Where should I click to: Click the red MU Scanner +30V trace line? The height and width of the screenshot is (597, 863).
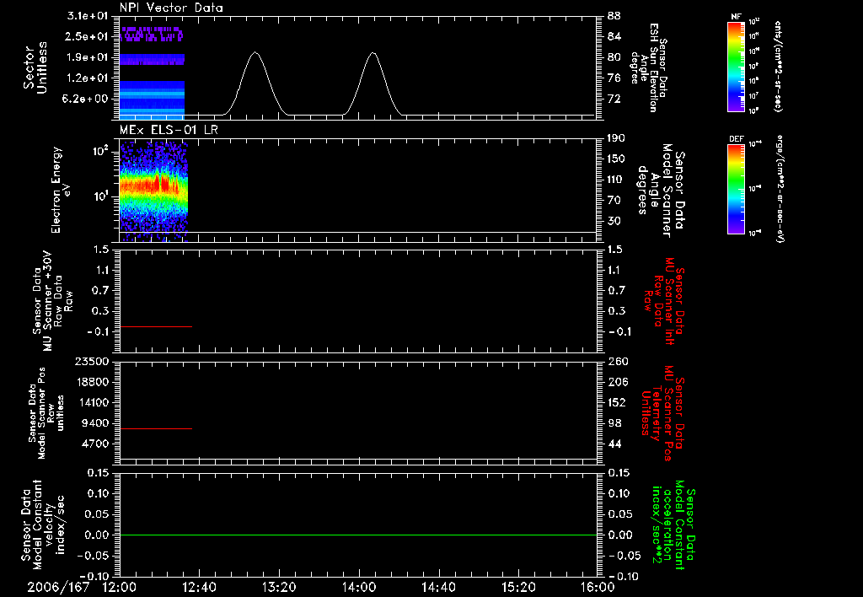click(156, 326)
